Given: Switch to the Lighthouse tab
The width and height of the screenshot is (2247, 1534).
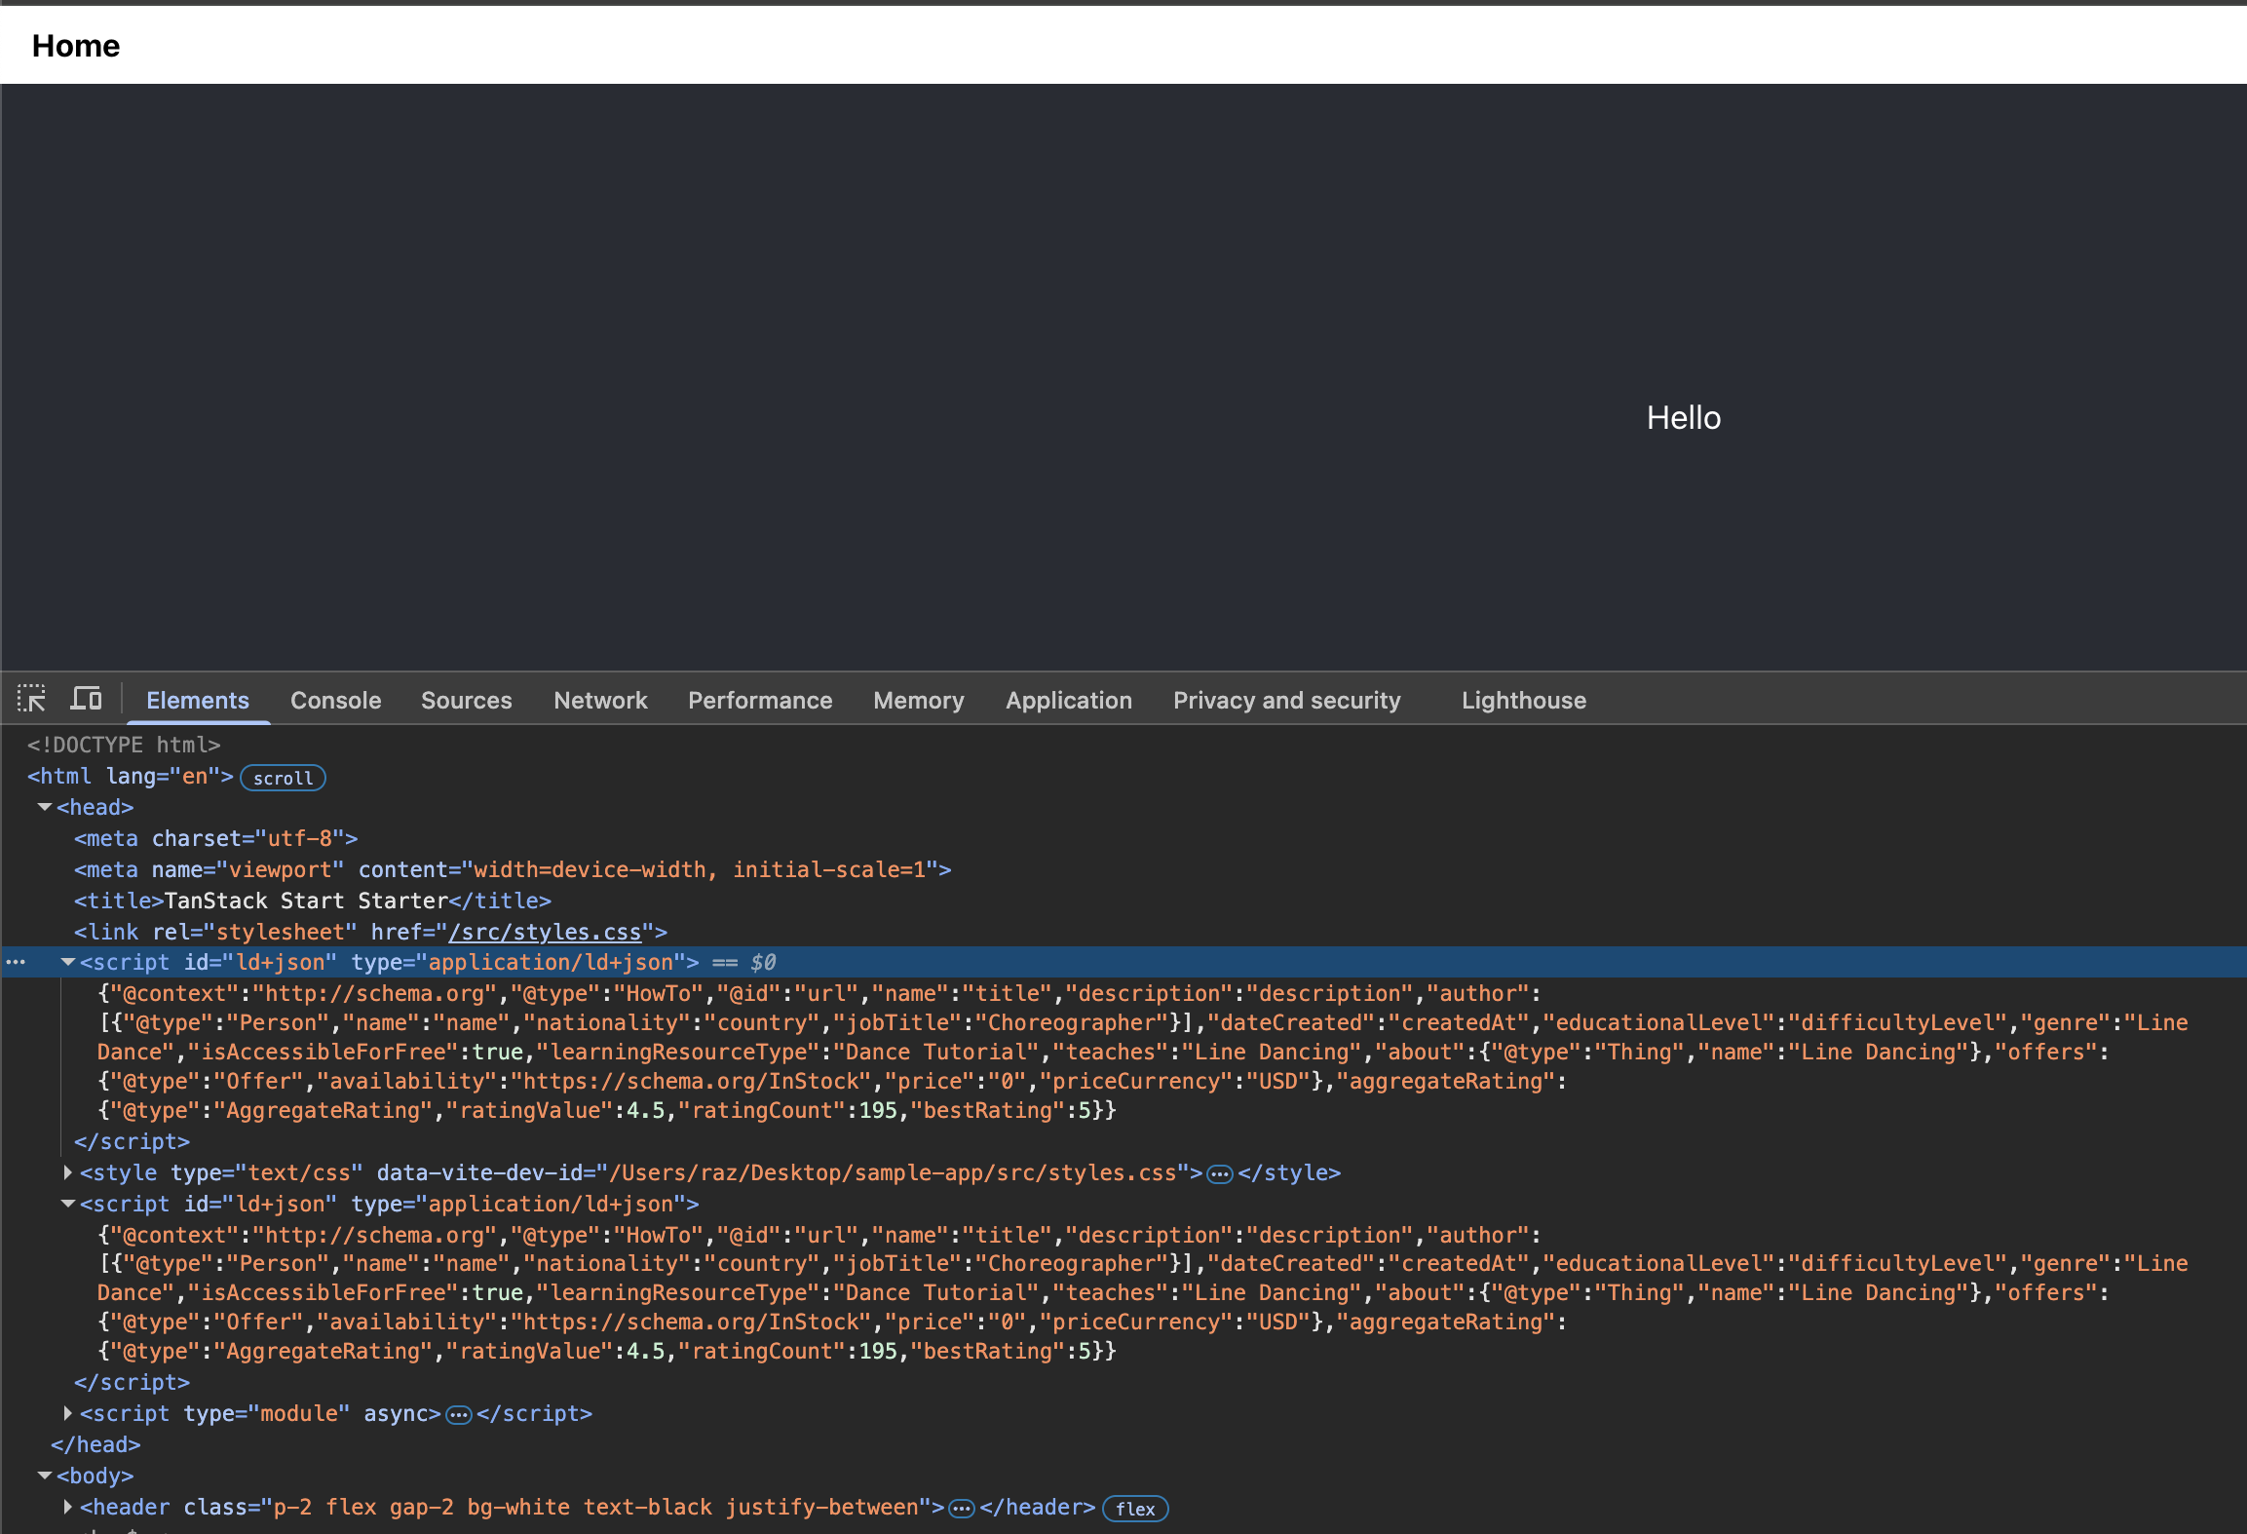Looking at the screenshot, I should pos(1524,700).
